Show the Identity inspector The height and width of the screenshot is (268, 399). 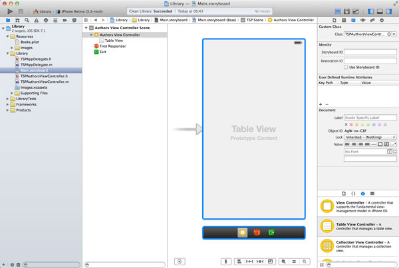[x=353, y=21]
